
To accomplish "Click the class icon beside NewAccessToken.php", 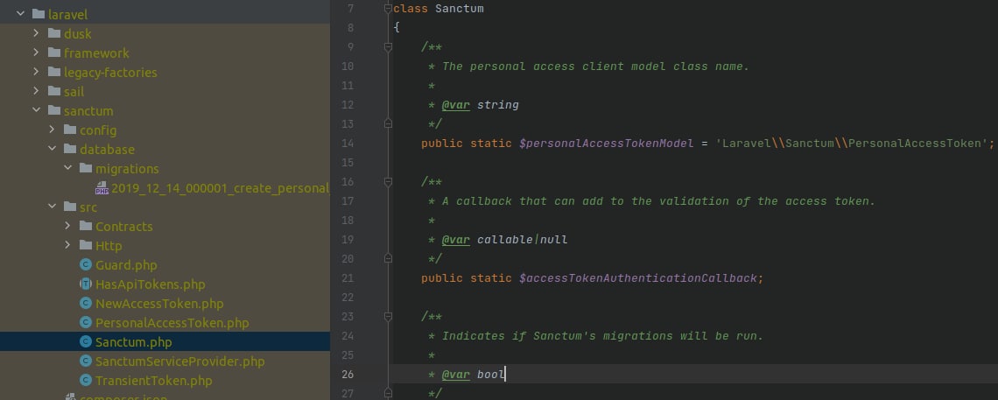I will (x=86, y=304).
